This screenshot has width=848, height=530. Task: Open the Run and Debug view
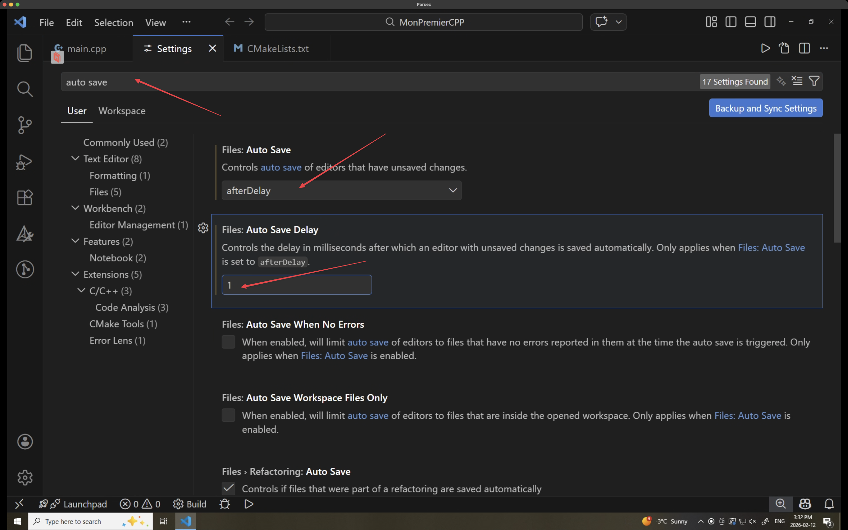click(25, 162)
